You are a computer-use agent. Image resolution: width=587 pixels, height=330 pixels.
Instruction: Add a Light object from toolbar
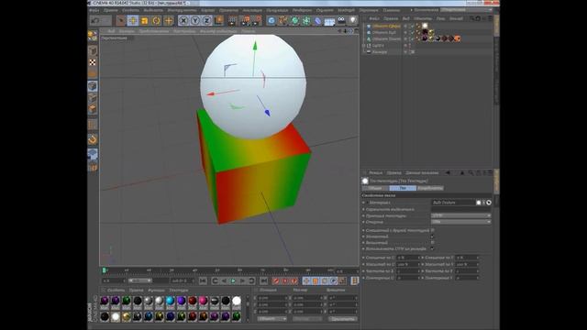click(x=352, y=20)
